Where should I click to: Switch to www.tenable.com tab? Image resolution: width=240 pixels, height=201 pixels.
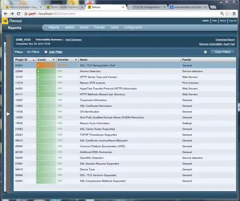coord(188,7)
